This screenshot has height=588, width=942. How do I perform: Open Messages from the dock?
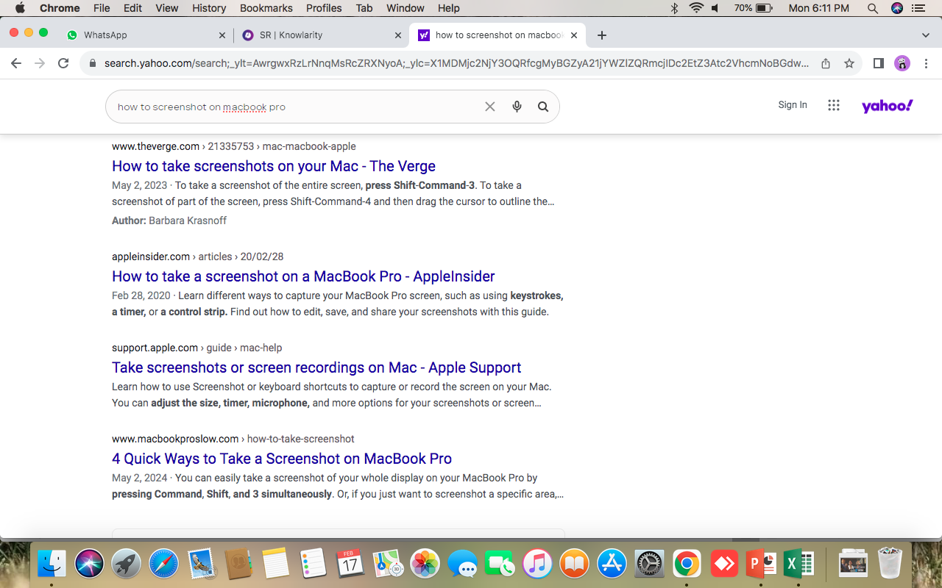click(x=462, y=564)
